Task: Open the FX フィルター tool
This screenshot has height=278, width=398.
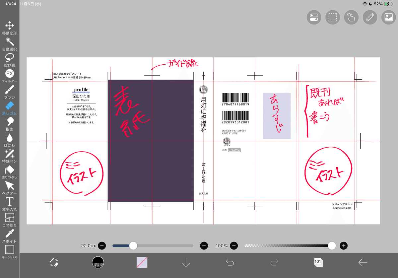Action: click(10, 76)
